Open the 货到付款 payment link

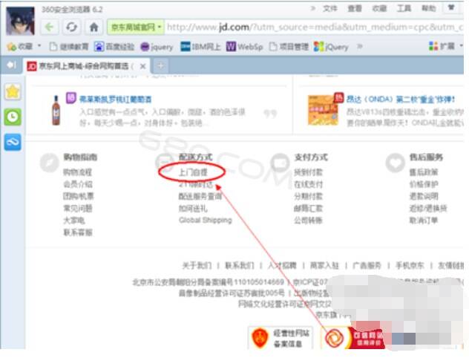click(x=308, y=172)
